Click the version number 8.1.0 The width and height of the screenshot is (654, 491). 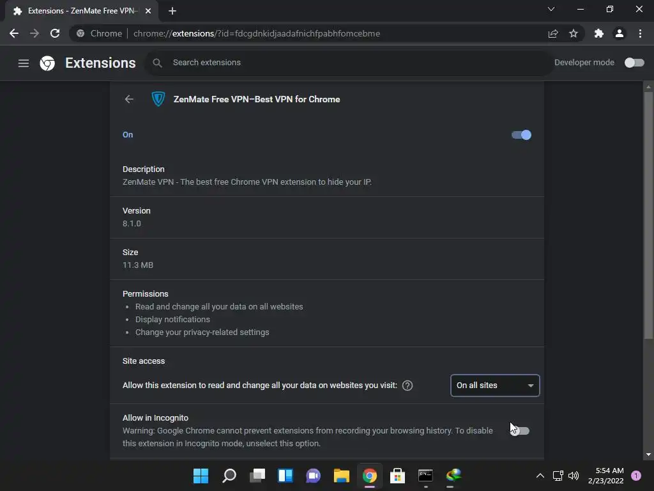[132, 223]
